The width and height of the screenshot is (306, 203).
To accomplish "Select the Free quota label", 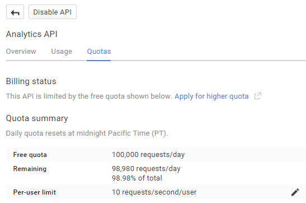I will (x=30, y=155).
